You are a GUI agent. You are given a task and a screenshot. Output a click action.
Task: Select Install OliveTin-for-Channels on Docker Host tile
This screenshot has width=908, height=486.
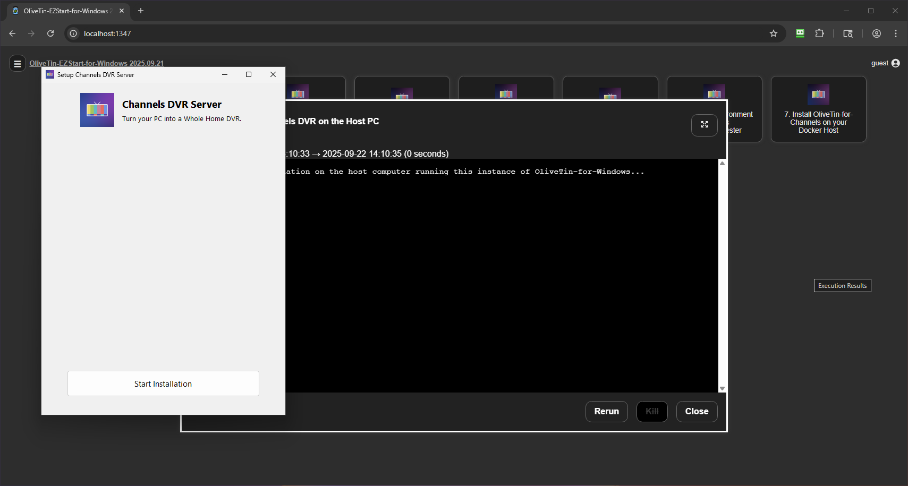[x=818, y=109]
